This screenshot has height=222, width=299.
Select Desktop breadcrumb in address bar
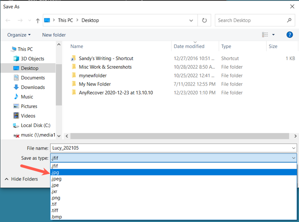pyautogui.click(x=90, y=20)
